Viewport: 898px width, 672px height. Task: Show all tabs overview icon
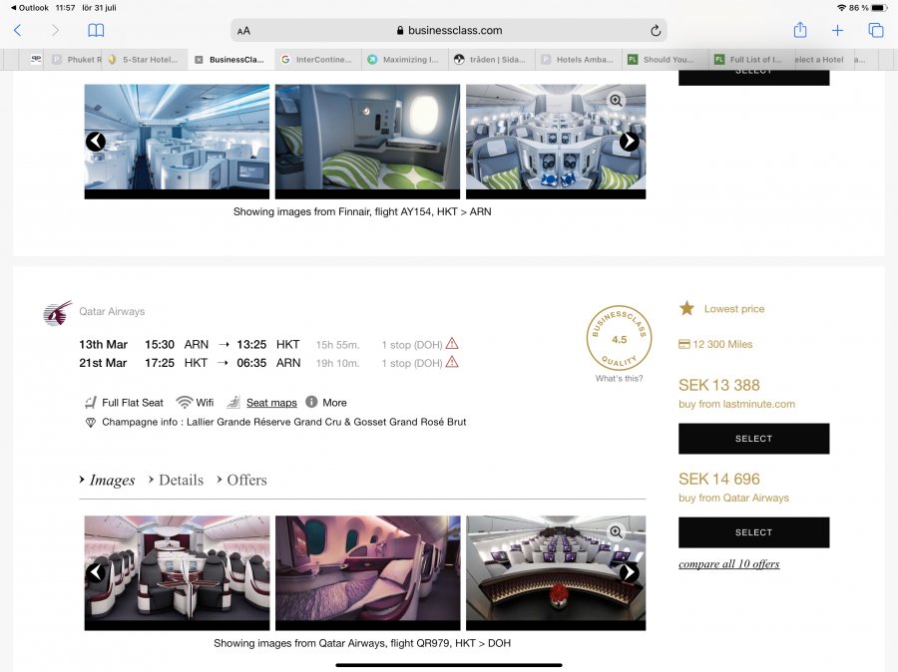876,31
